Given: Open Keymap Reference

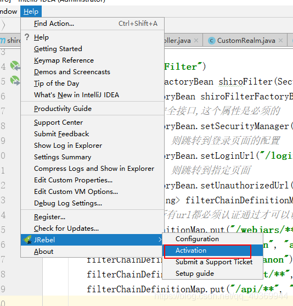Looking at the screenshot, I should 92,60.
